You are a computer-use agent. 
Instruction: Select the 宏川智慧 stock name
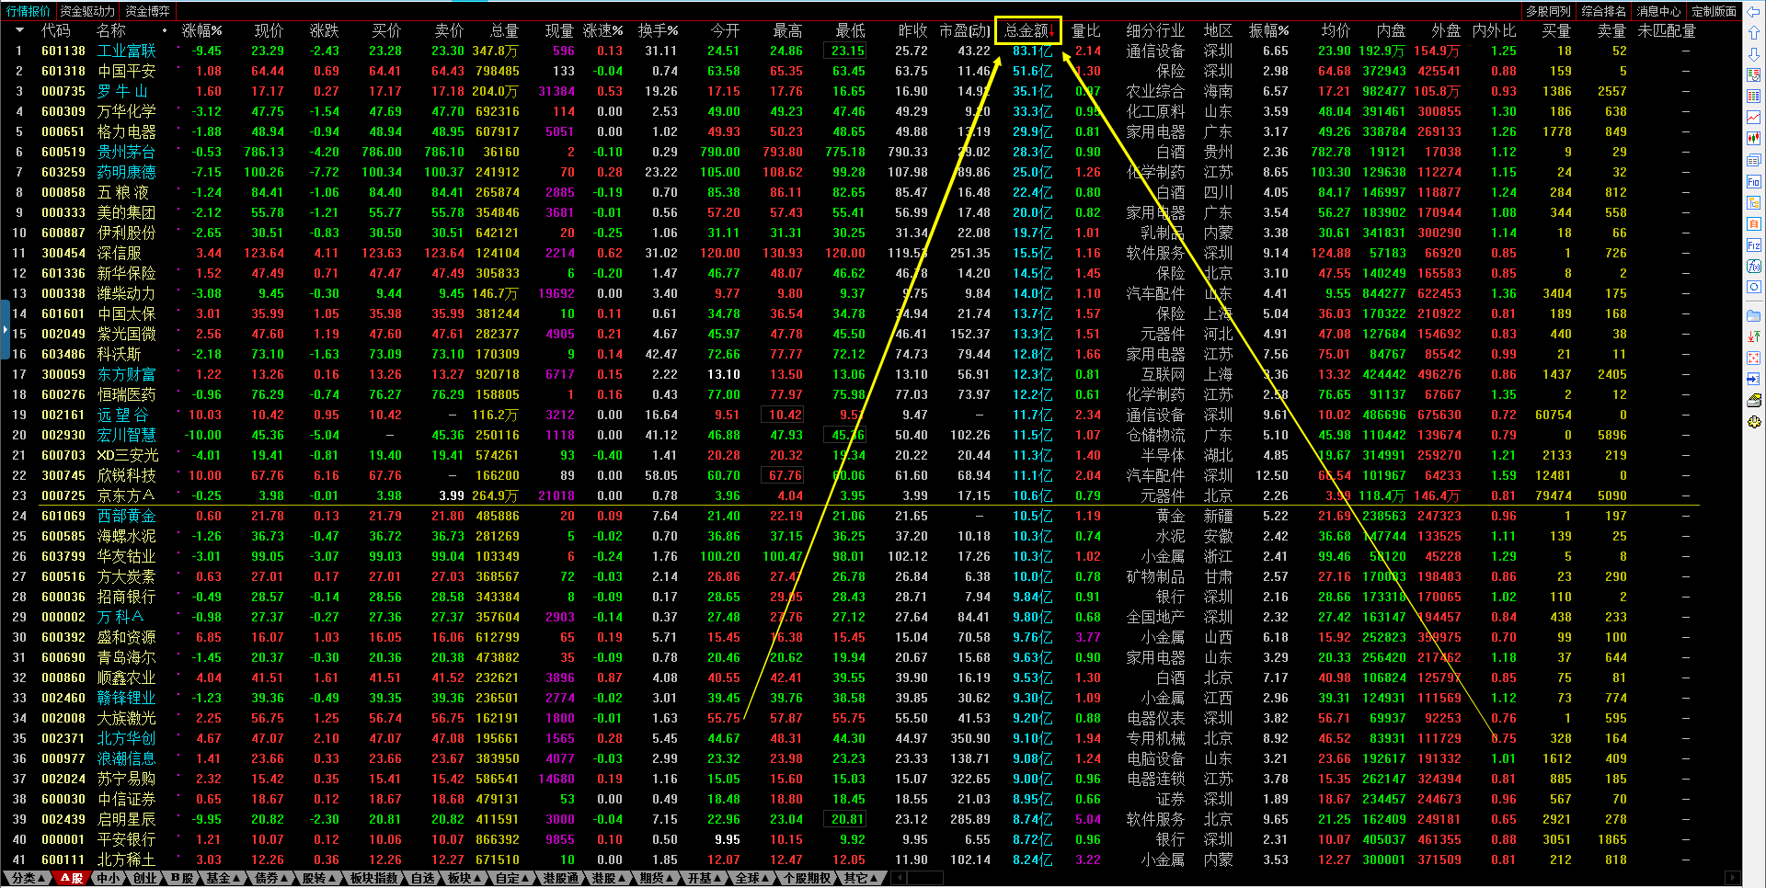[127, 435]
